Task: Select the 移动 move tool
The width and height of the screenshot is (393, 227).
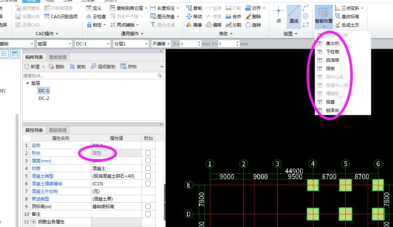Action: [194, 16]
